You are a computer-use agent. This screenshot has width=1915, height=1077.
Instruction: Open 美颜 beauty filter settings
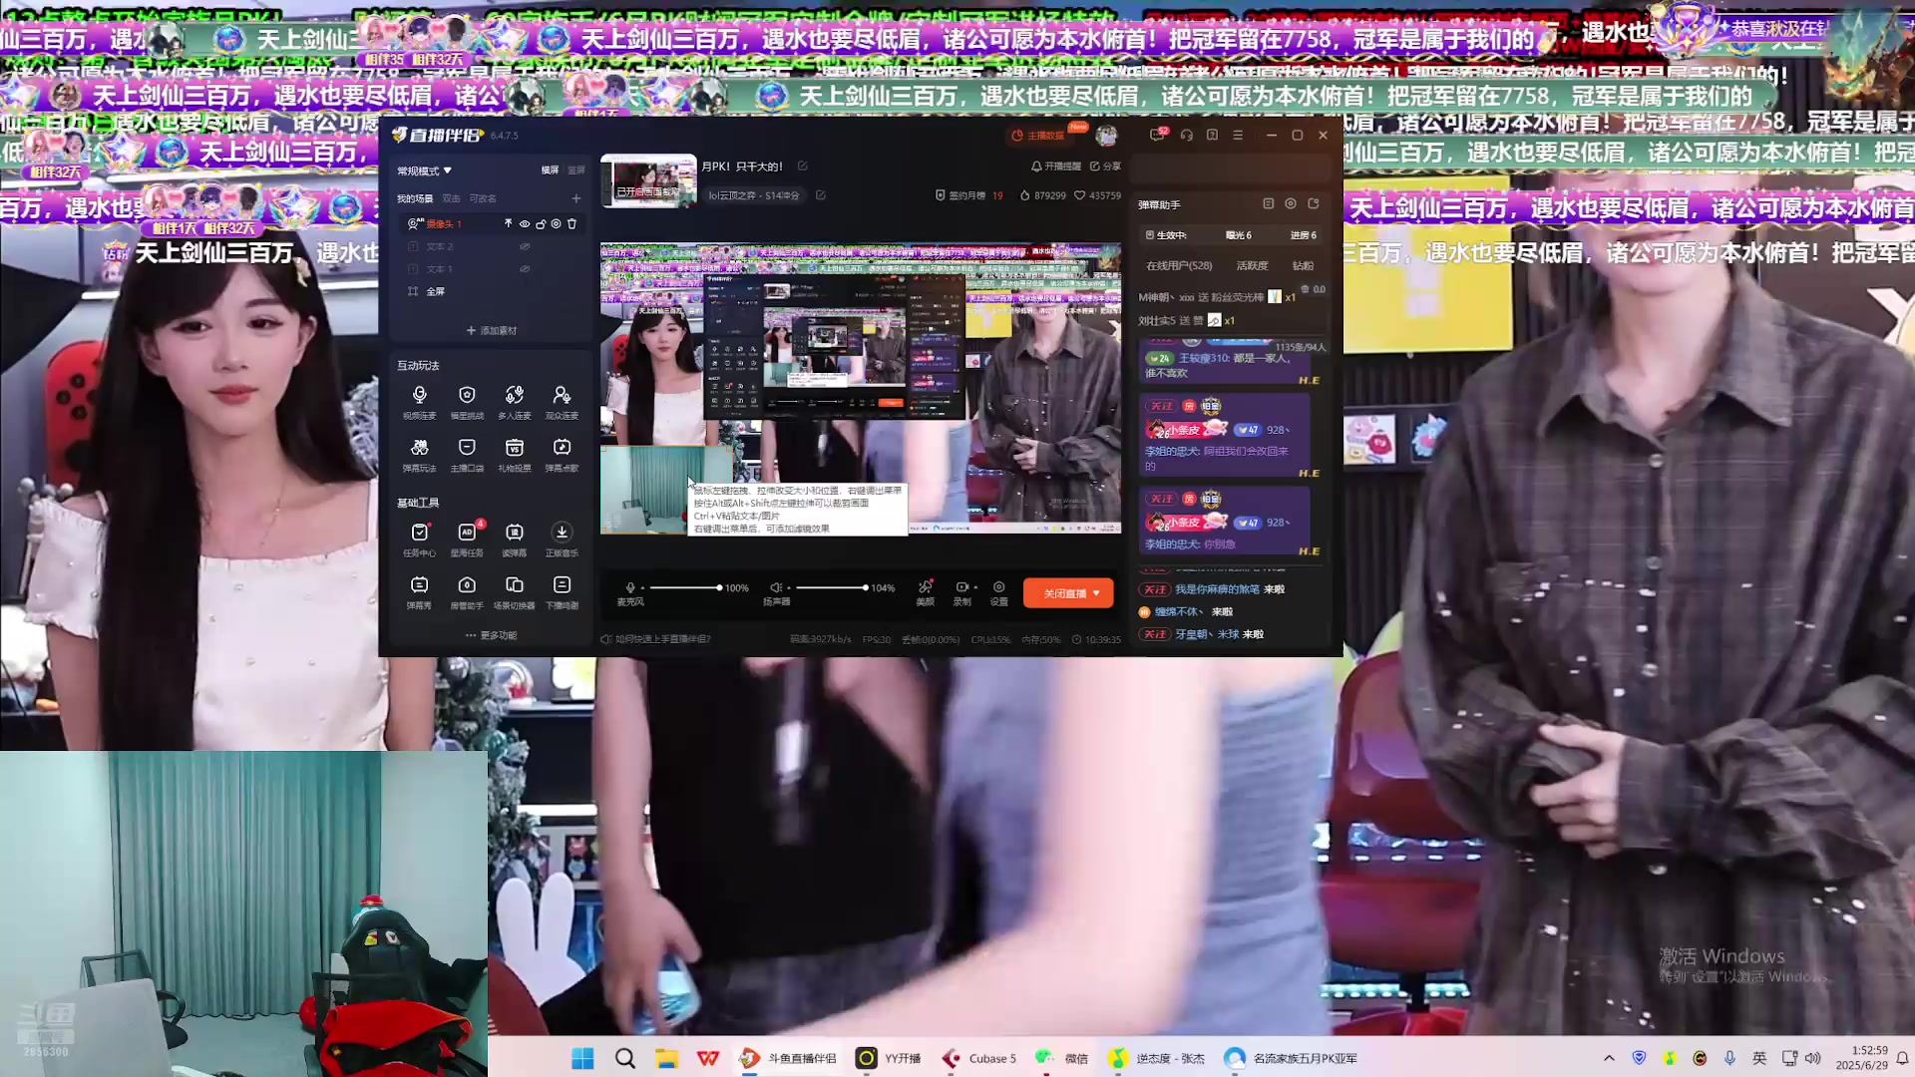(x=926, y=592)
